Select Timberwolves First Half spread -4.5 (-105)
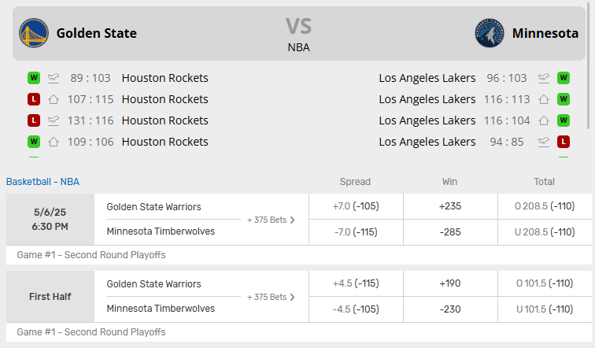Screen dimensions: 595x348 pyautogui.click(x=356, y=309)
